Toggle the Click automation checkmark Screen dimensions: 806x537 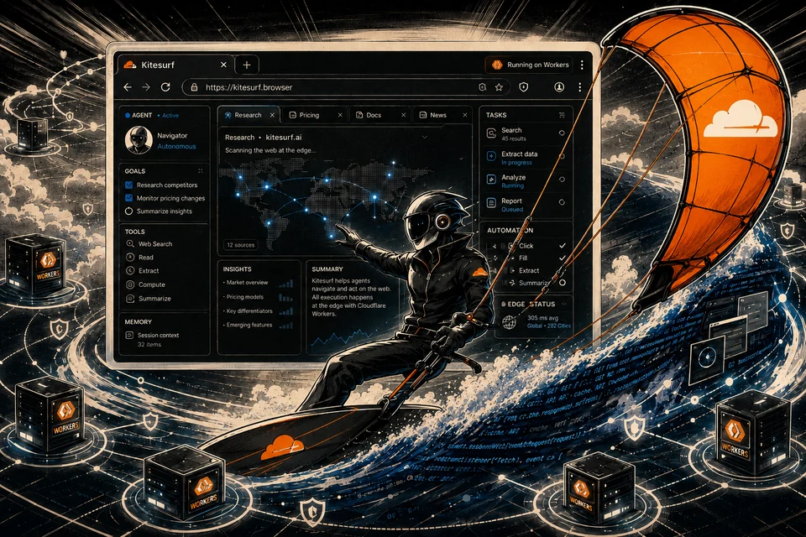563,246
